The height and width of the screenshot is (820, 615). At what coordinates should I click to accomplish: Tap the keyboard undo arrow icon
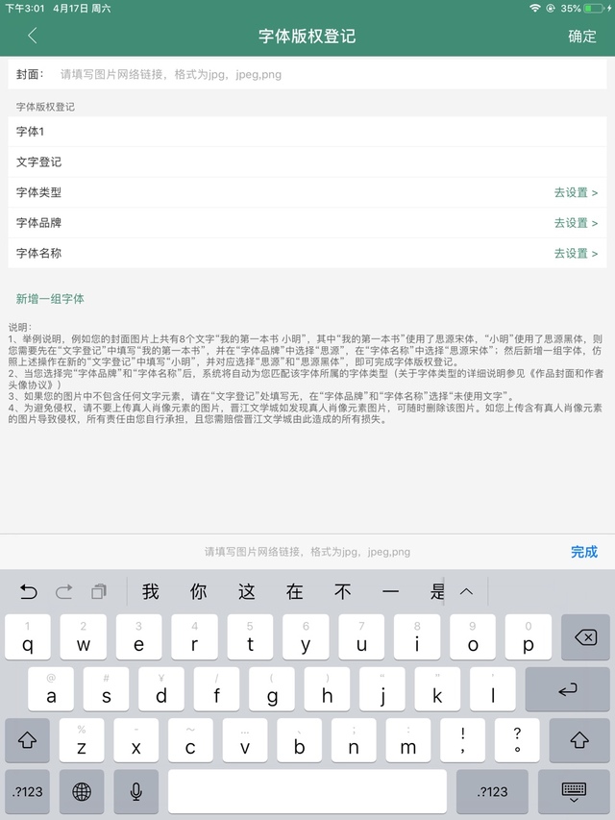(x=29, y=592)
